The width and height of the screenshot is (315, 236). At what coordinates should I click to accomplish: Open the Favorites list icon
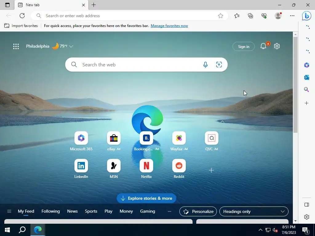click(x=237, y=16)
